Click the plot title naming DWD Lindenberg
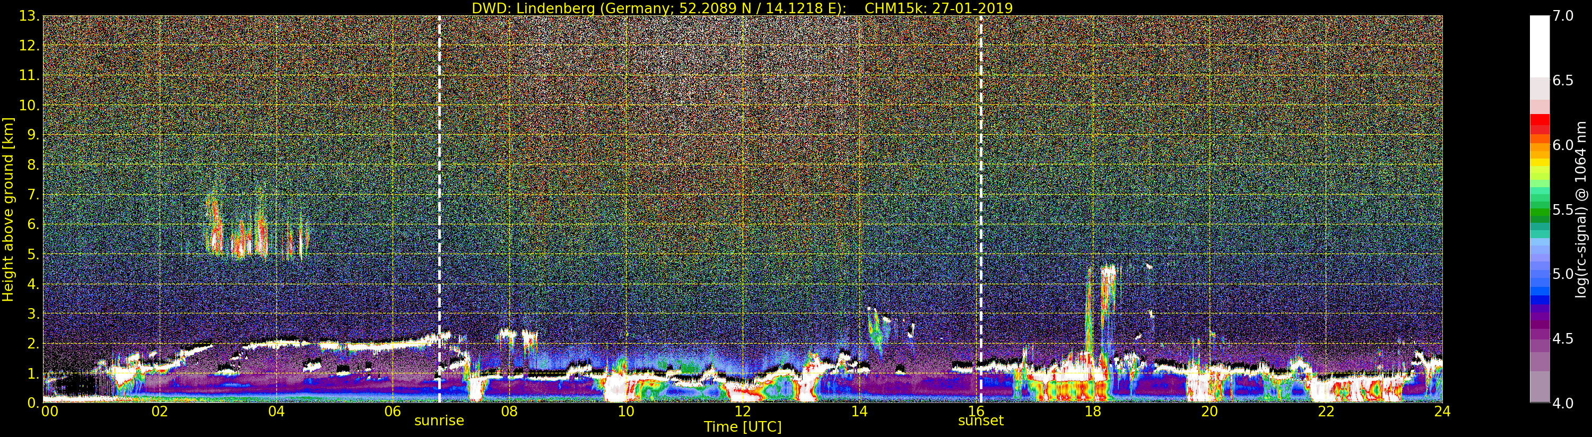This screenshot has height=437, width=1592. coord(742,8)
